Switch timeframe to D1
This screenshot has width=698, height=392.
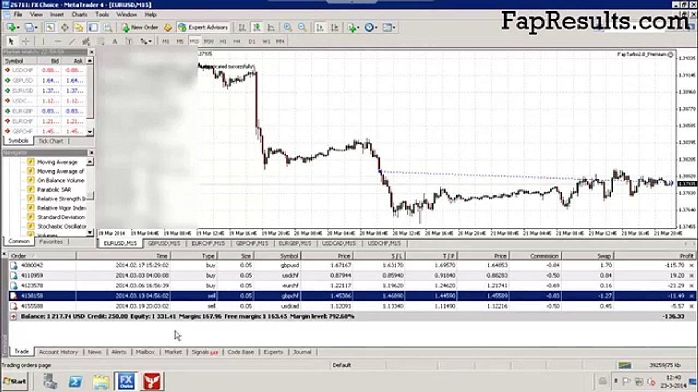251,41
